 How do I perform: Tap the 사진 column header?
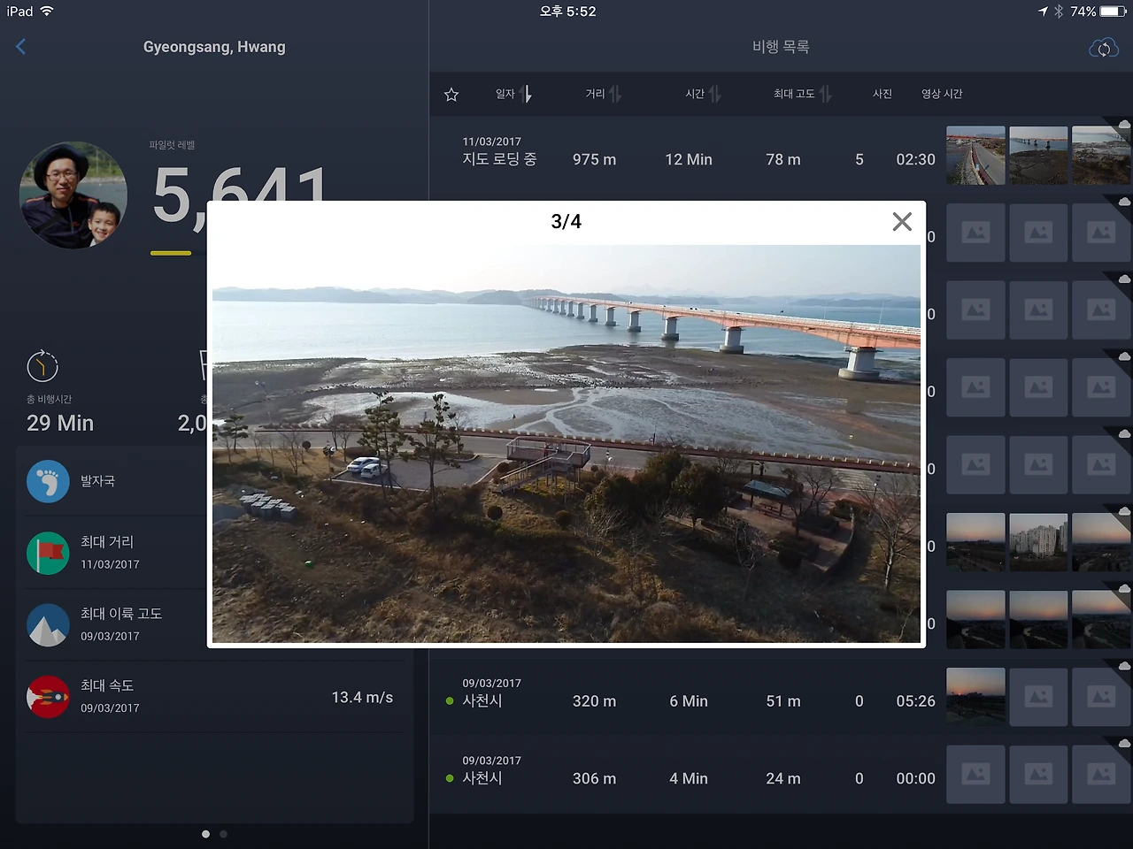click(x=883, y=94)
